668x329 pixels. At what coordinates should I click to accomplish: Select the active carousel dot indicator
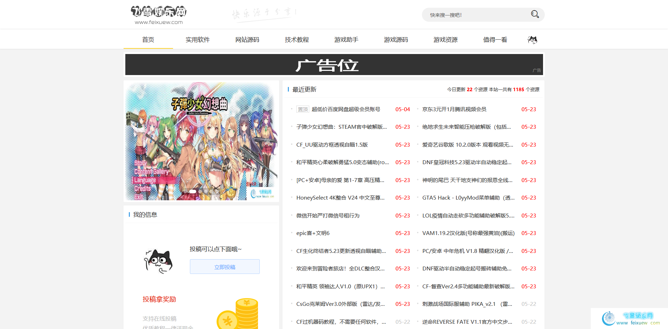(193, 192)
